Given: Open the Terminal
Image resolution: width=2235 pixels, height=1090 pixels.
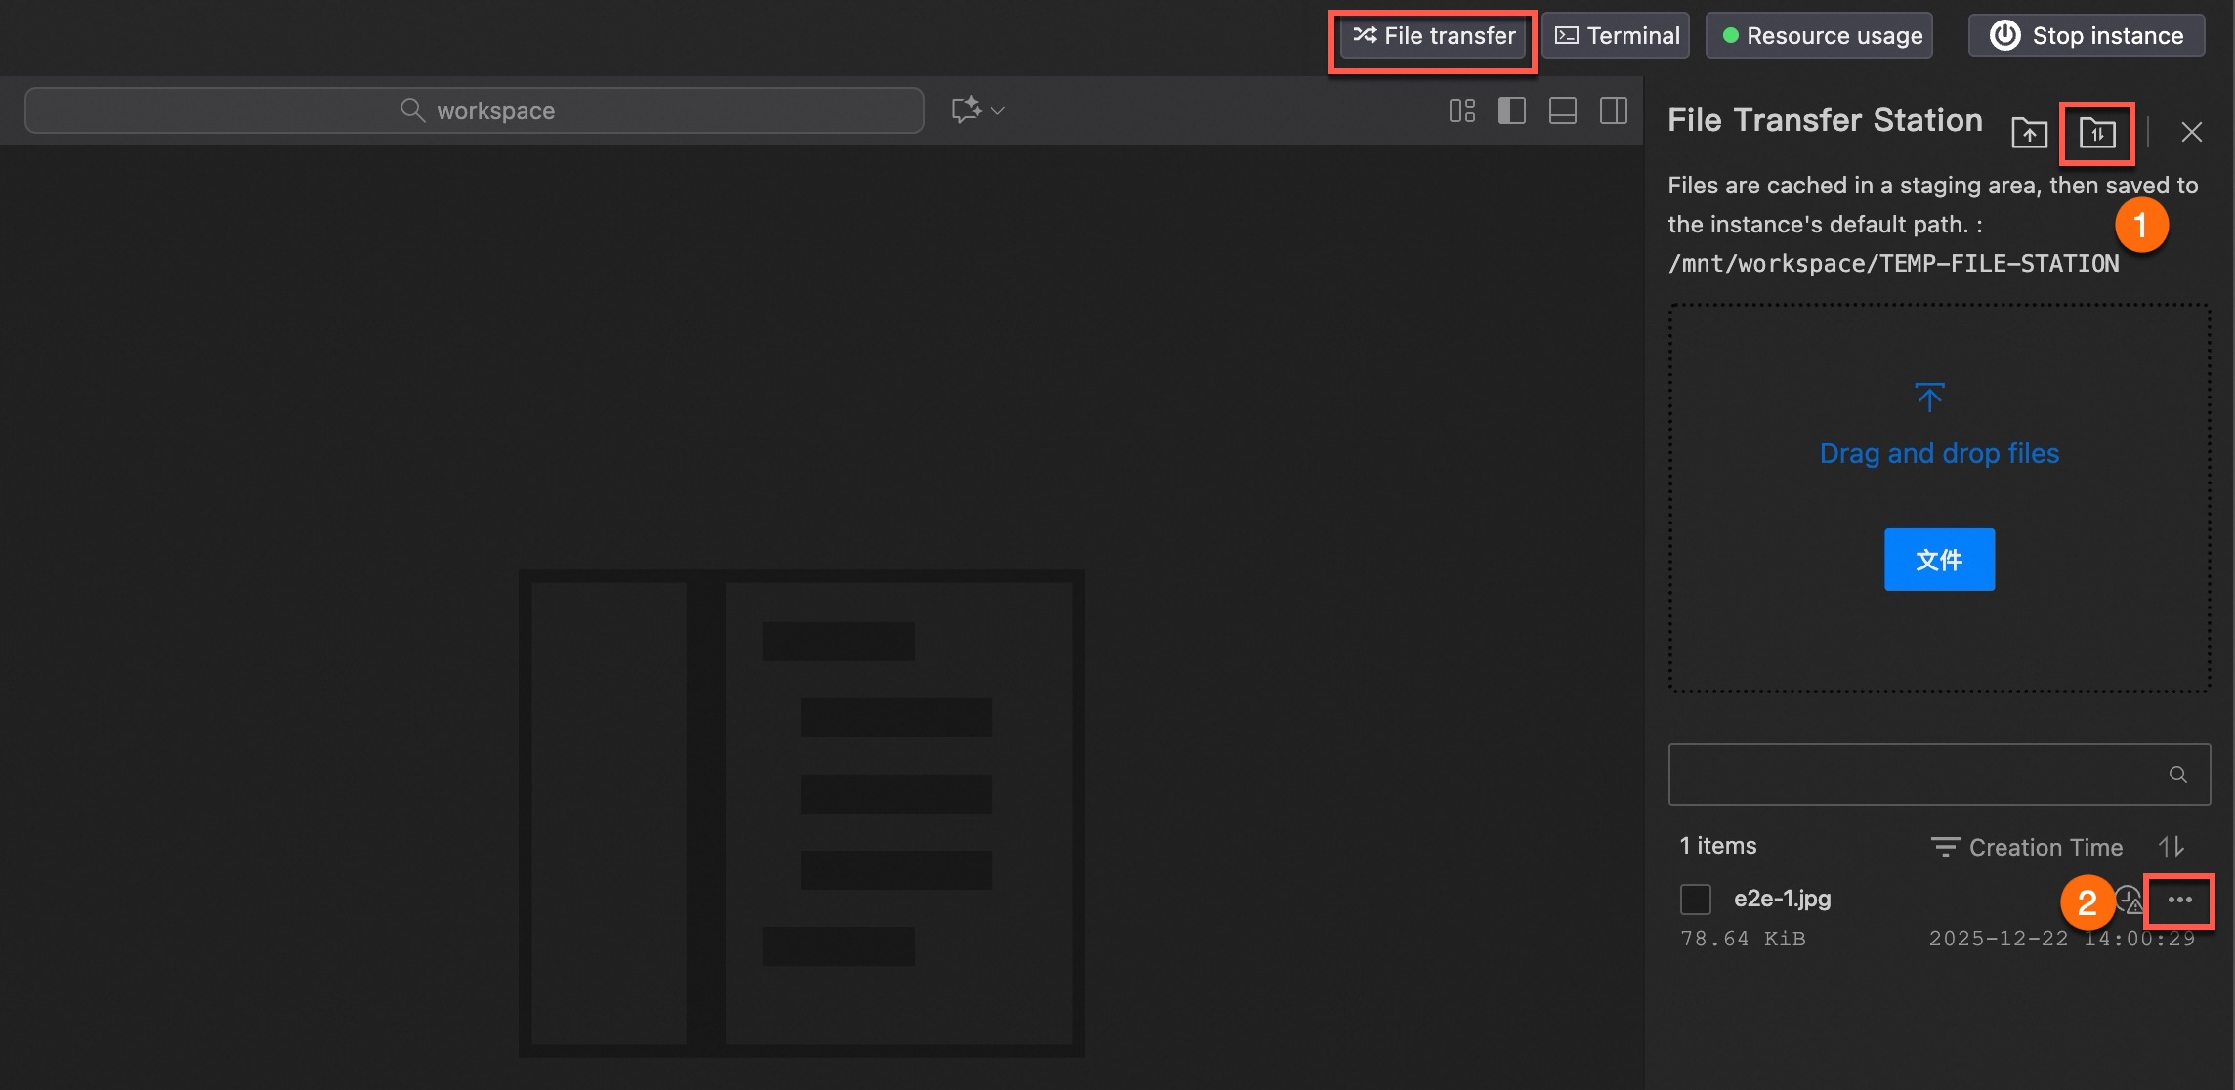Looking at the screenshot, I should point(1617,36).
